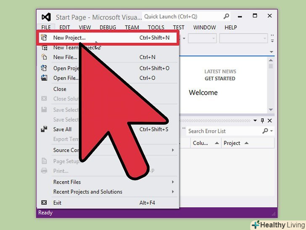Sort by the Colu... column header

(206, 143)
